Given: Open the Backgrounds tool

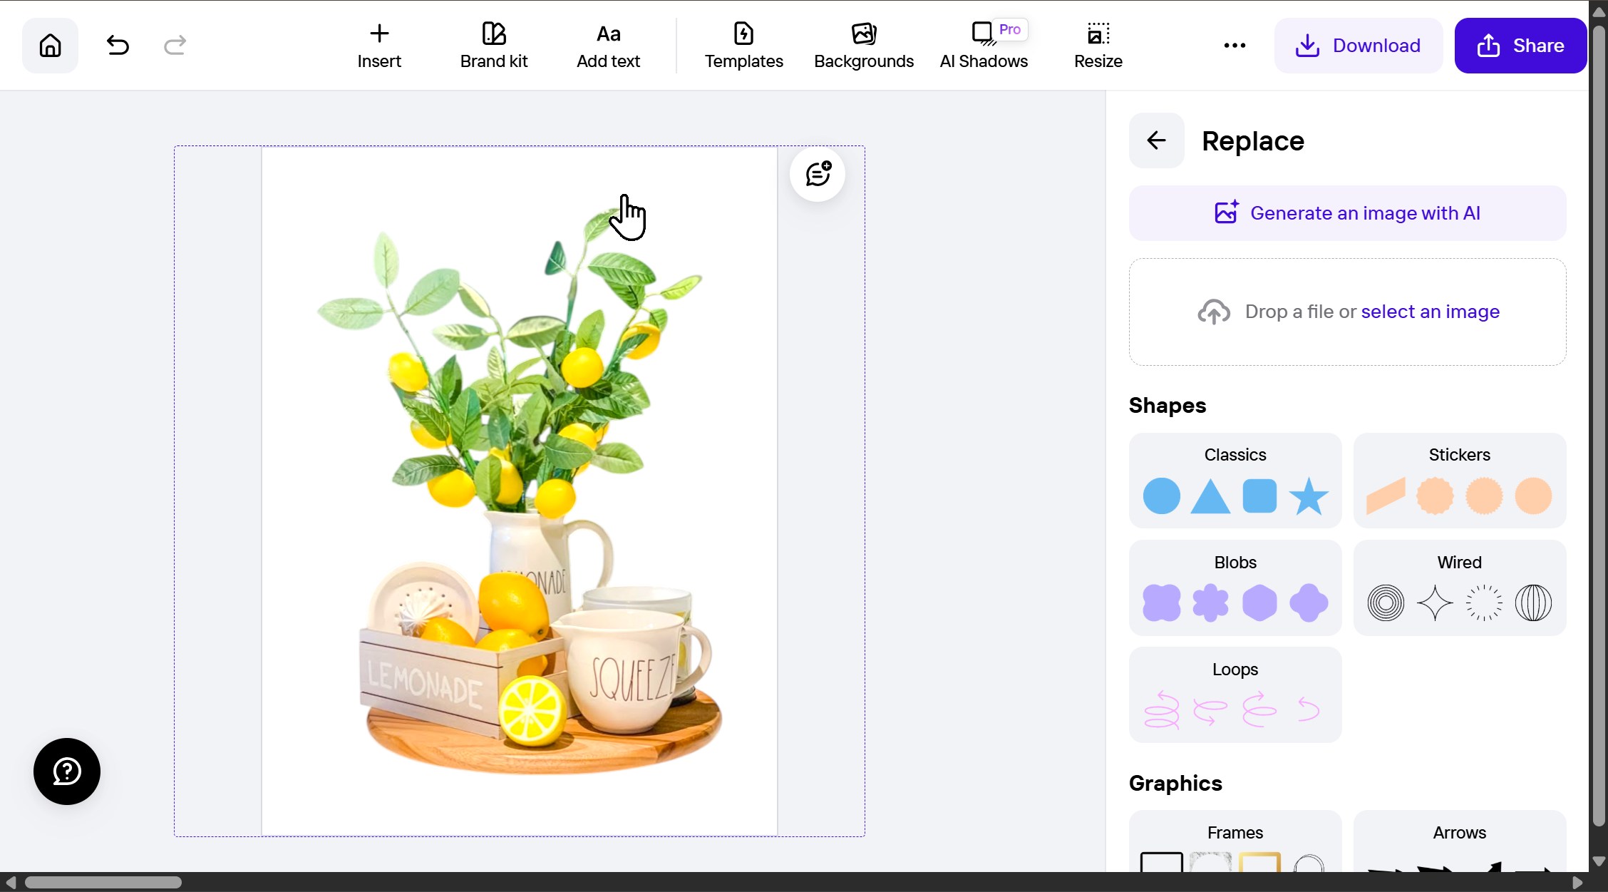Looking at the screenshot, I should [x=864, y=46].
